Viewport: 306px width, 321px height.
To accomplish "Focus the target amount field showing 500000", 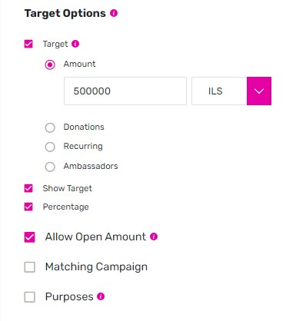I will pos(125,91).
